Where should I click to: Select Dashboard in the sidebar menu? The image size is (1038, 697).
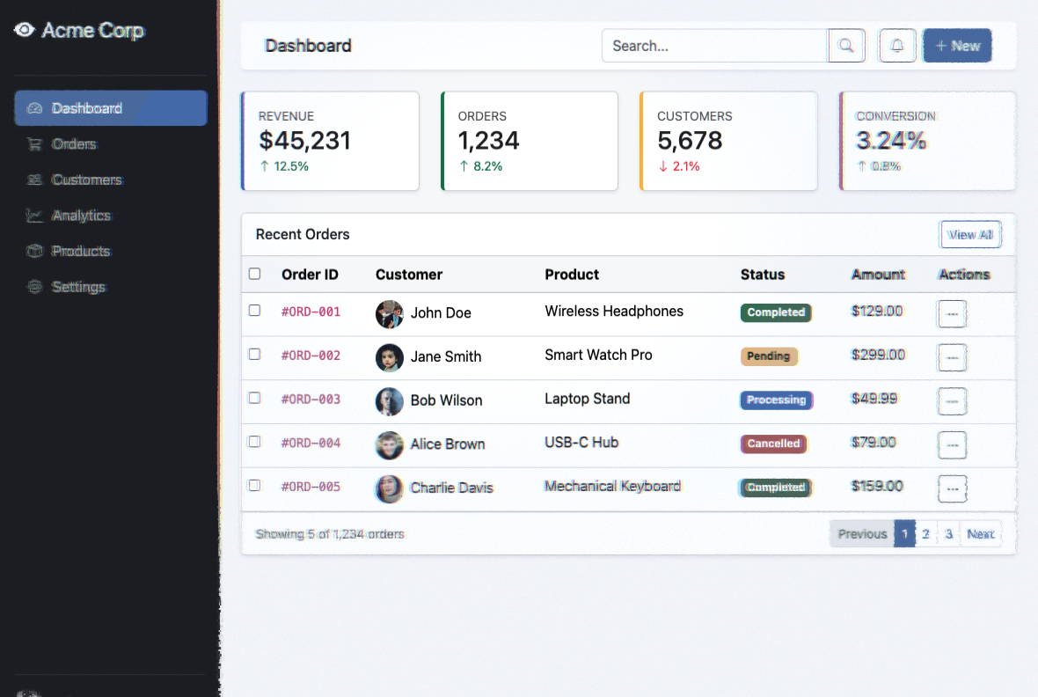tap(111, 108)
